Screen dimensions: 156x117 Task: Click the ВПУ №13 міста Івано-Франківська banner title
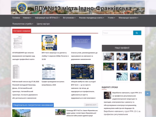pyautogui.click(x=83, y=8)
